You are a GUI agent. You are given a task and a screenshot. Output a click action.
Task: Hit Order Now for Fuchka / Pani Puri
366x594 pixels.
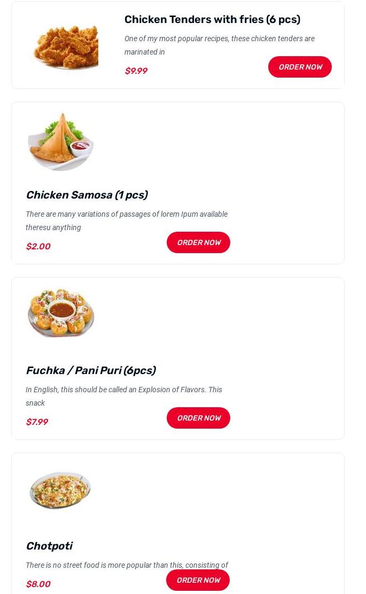pyautogui.click(x=198, y=418)
